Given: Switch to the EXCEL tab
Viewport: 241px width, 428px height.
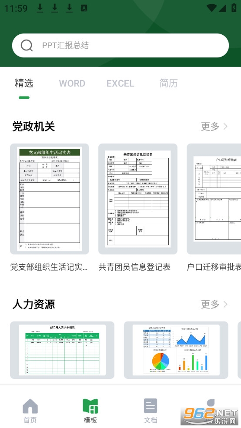Looking at the screenshot, I should click(x=120, y=83).
